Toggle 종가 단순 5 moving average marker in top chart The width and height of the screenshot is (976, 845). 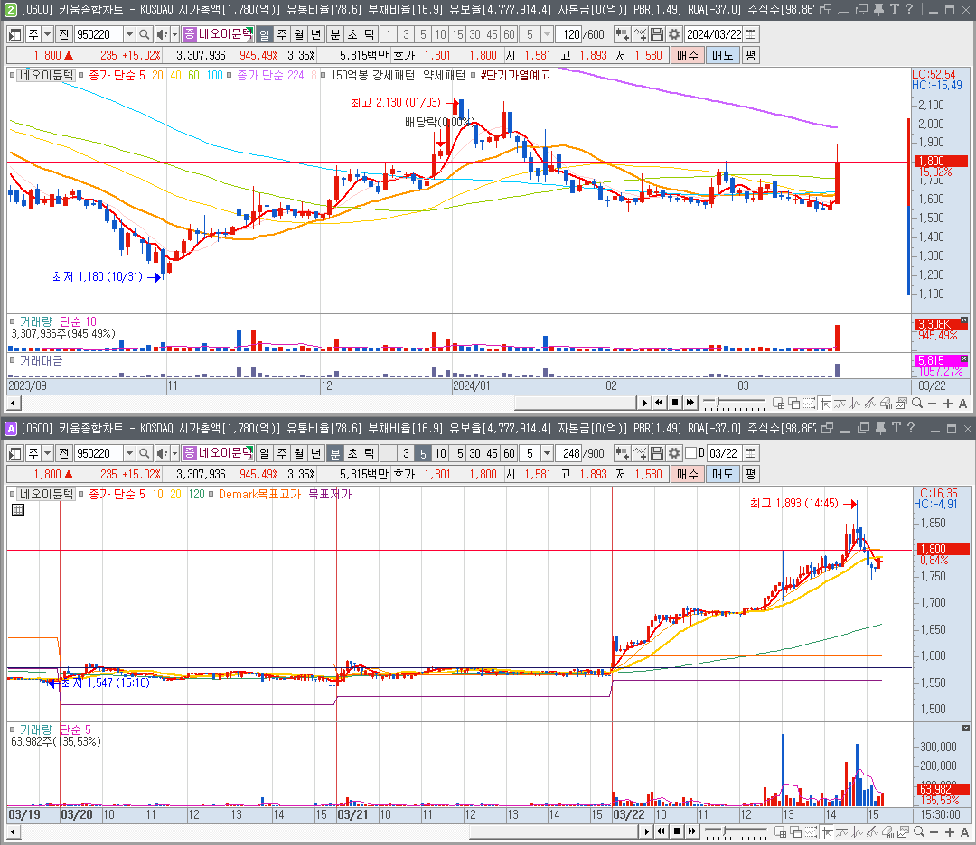(81, 75)
